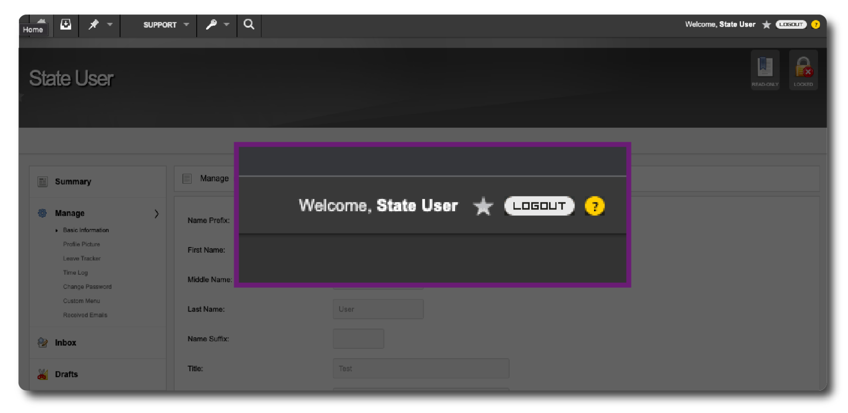This screenshot has width=848, height=413.
Task: Open Basic Information
Action: pos(86,230)
